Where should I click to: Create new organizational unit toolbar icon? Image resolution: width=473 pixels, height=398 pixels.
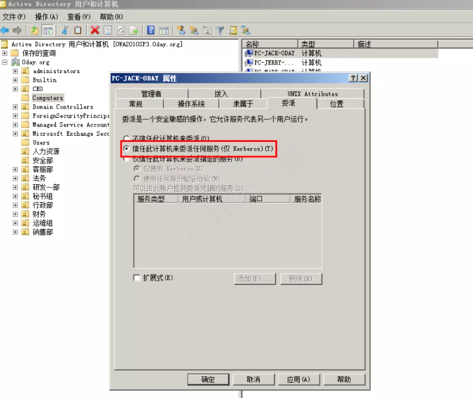coord(207,30)
